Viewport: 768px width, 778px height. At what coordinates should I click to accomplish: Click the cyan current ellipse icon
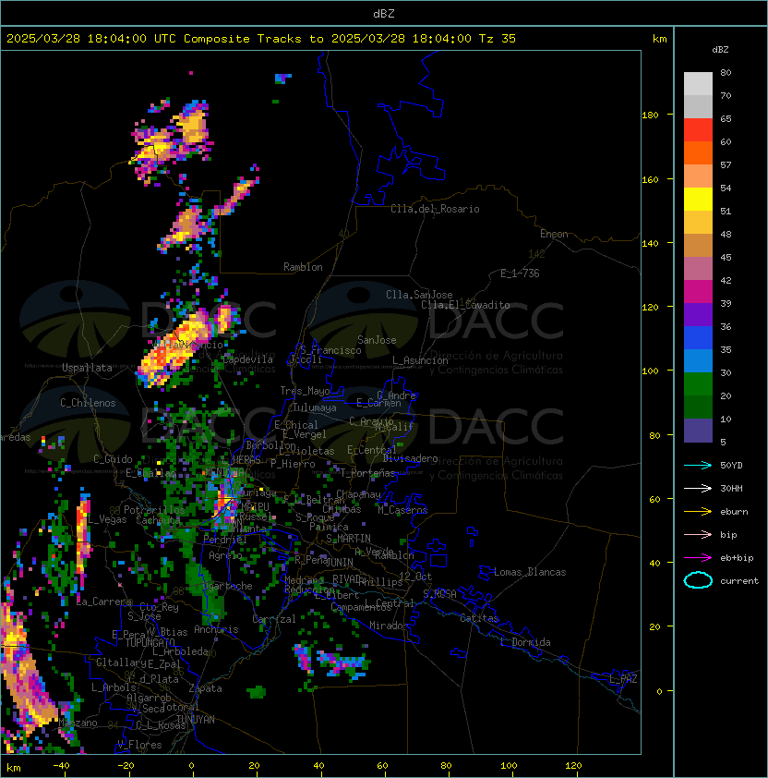(x=698, y=580)
